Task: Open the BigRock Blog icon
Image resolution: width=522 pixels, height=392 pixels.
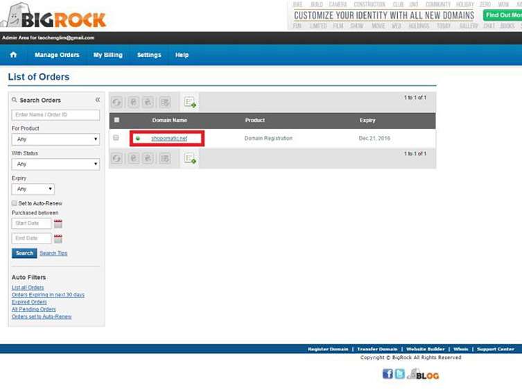Action: click(423, 374)
